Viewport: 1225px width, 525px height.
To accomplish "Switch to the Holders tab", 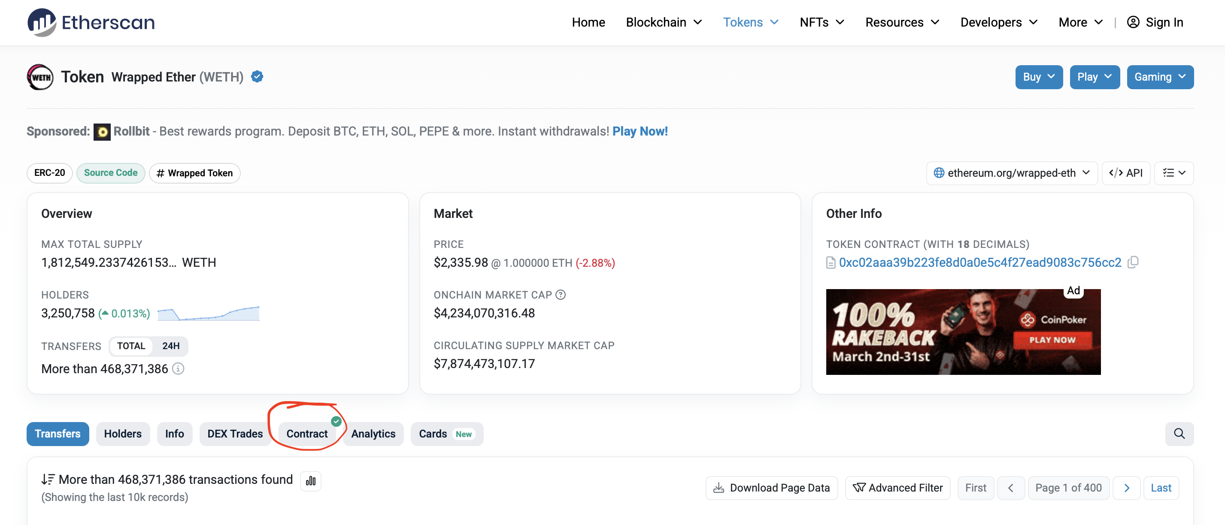I will tap(123, 434).
